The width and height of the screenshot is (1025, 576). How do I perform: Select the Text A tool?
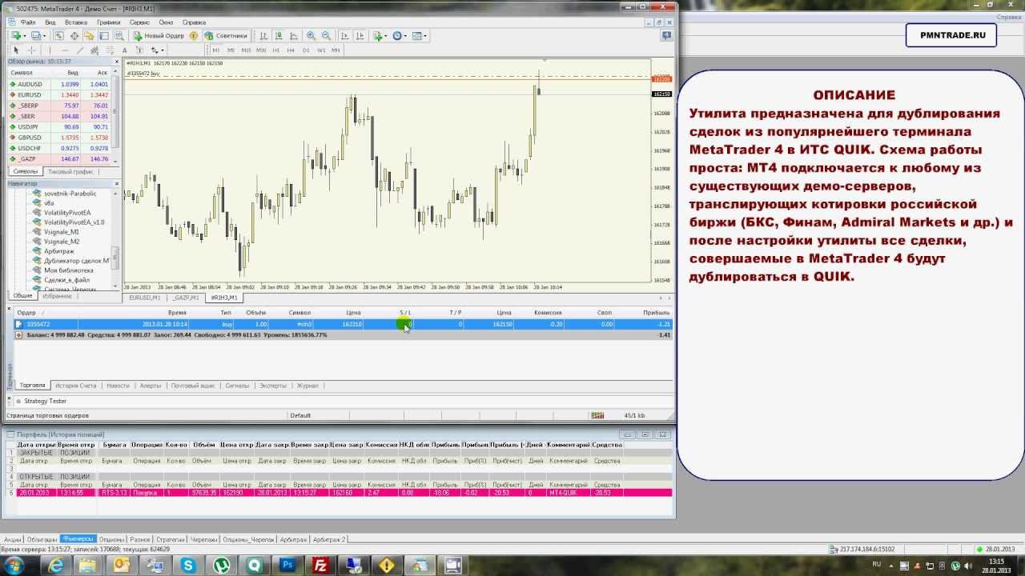(124, 50)
